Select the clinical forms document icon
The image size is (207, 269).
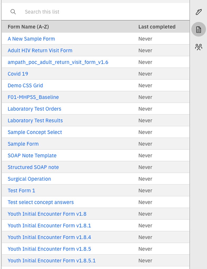[199, 29]
